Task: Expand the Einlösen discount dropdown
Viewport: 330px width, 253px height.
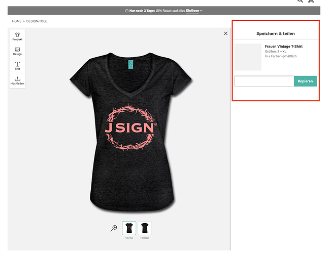Action: click(194, 11)
